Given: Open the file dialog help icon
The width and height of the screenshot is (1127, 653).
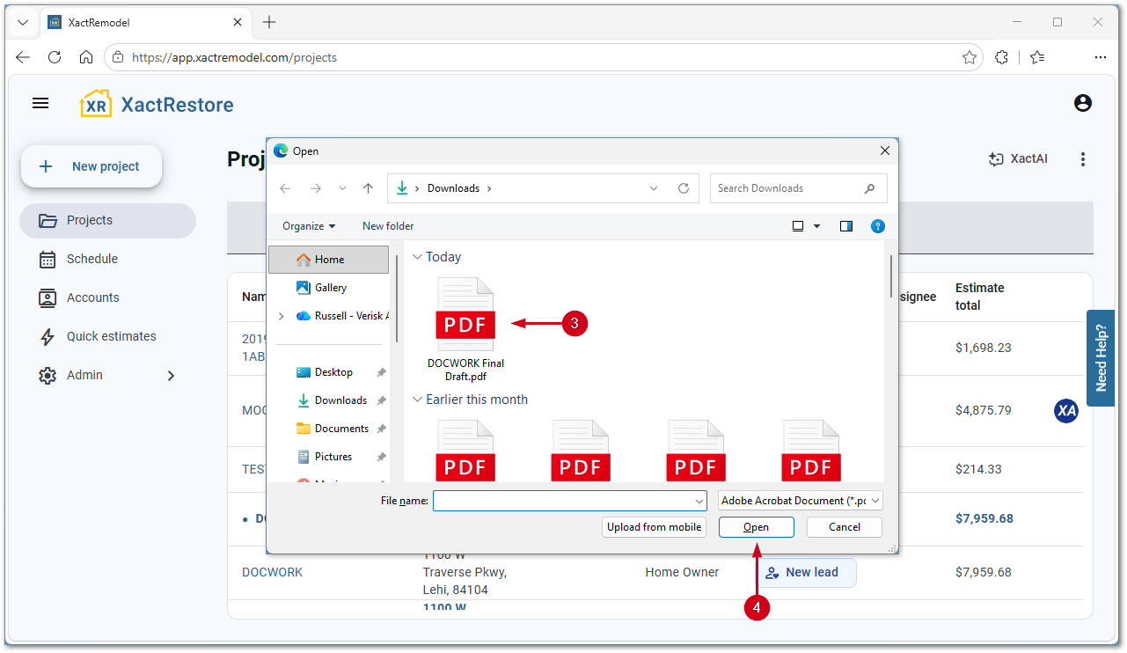Looking at the screenshot, I should pyautogui.click(x=877, y=226).
